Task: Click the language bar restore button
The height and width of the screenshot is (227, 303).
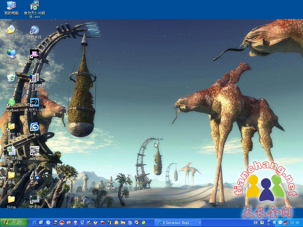Action: pyautogui.click(x=269, y=221)
